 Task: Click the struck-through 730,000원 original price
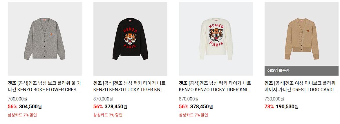274,99
